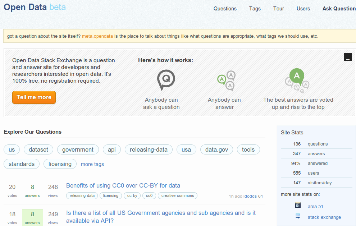Viewport: 356px width, 226px height.
Task: Click the creative-commons tag
Action: point(178,195)
